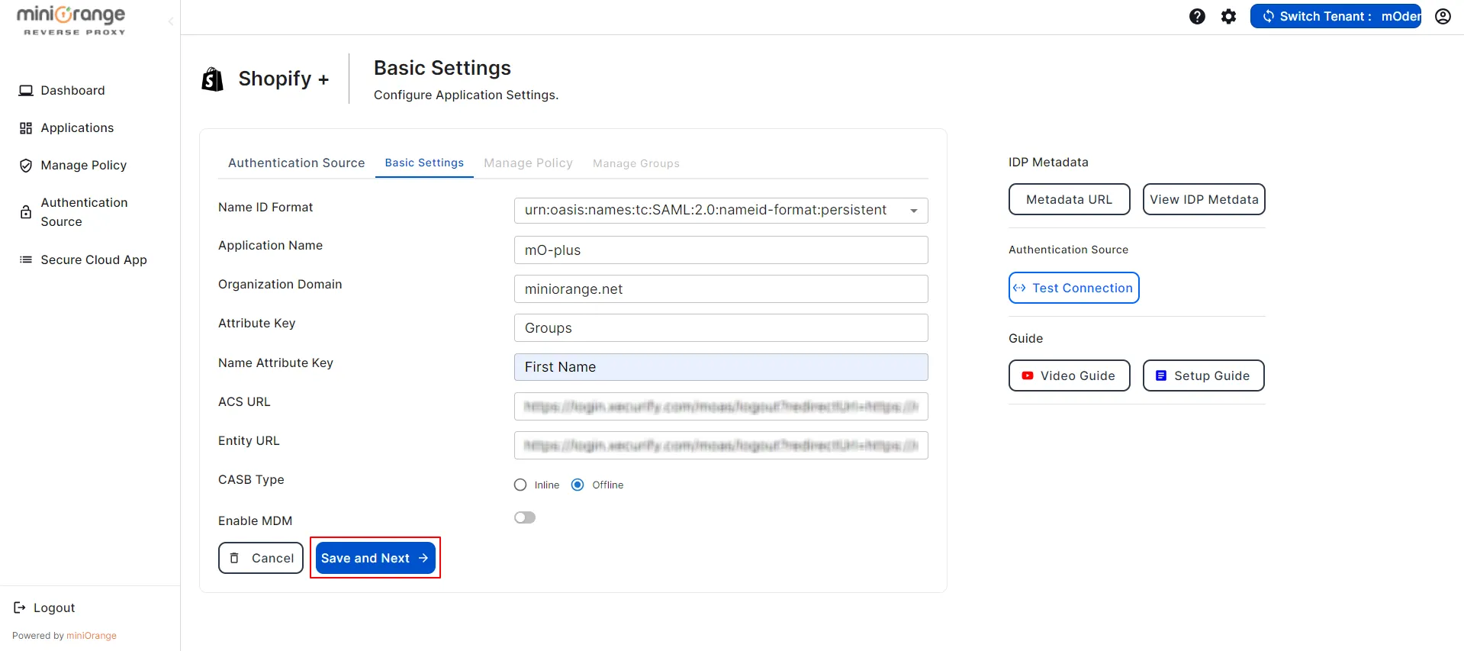Viewport: 1464px width, 651px height.
Task: Click the Name ID Format dropdown arrow
Action: click(x=913, y=211)
